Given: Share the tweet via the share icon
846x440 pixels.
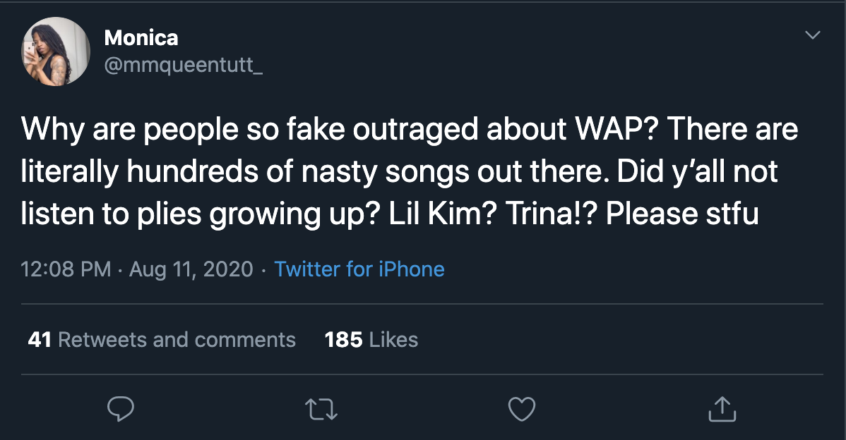Looking at the screenshot, I should (722, 408).
